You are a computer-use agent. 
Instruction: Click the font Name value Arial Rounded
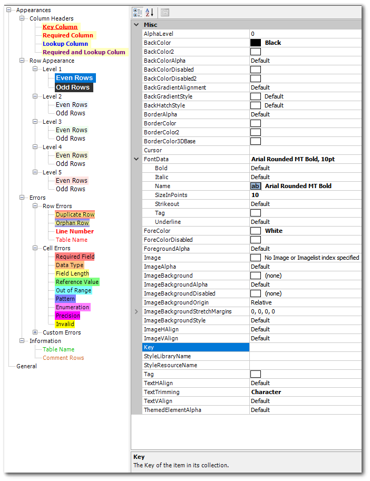[x=298, y=186]
